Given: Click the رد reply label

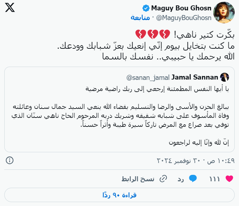Looking at the screenshot, I should pos(181,178).
